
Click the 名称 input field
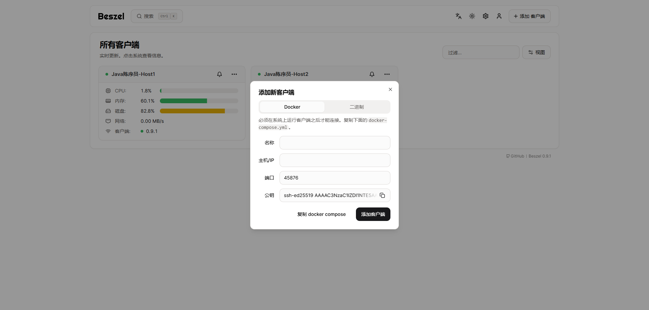tap(335, 143)
